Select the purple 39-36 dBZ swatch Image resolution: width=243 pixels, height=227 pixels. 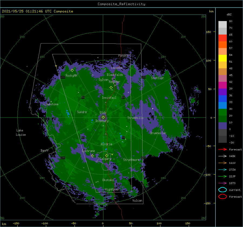(222, 92)
